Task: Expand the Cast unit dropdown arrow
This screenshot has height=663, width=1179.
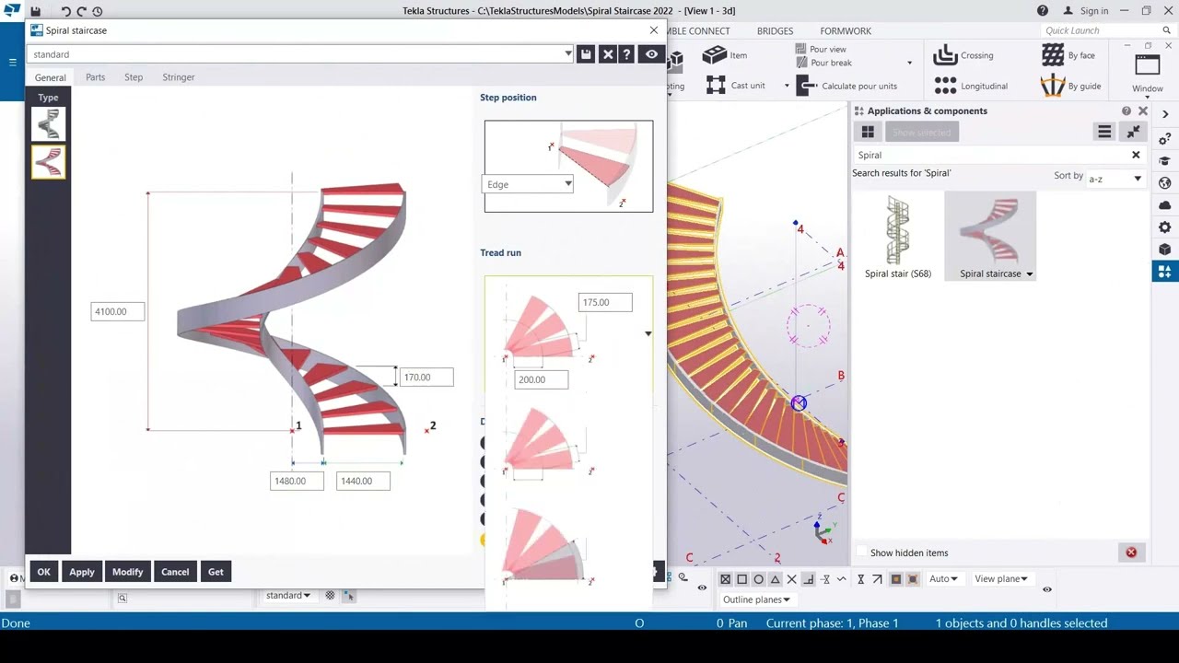Action: tap(787, 86)
